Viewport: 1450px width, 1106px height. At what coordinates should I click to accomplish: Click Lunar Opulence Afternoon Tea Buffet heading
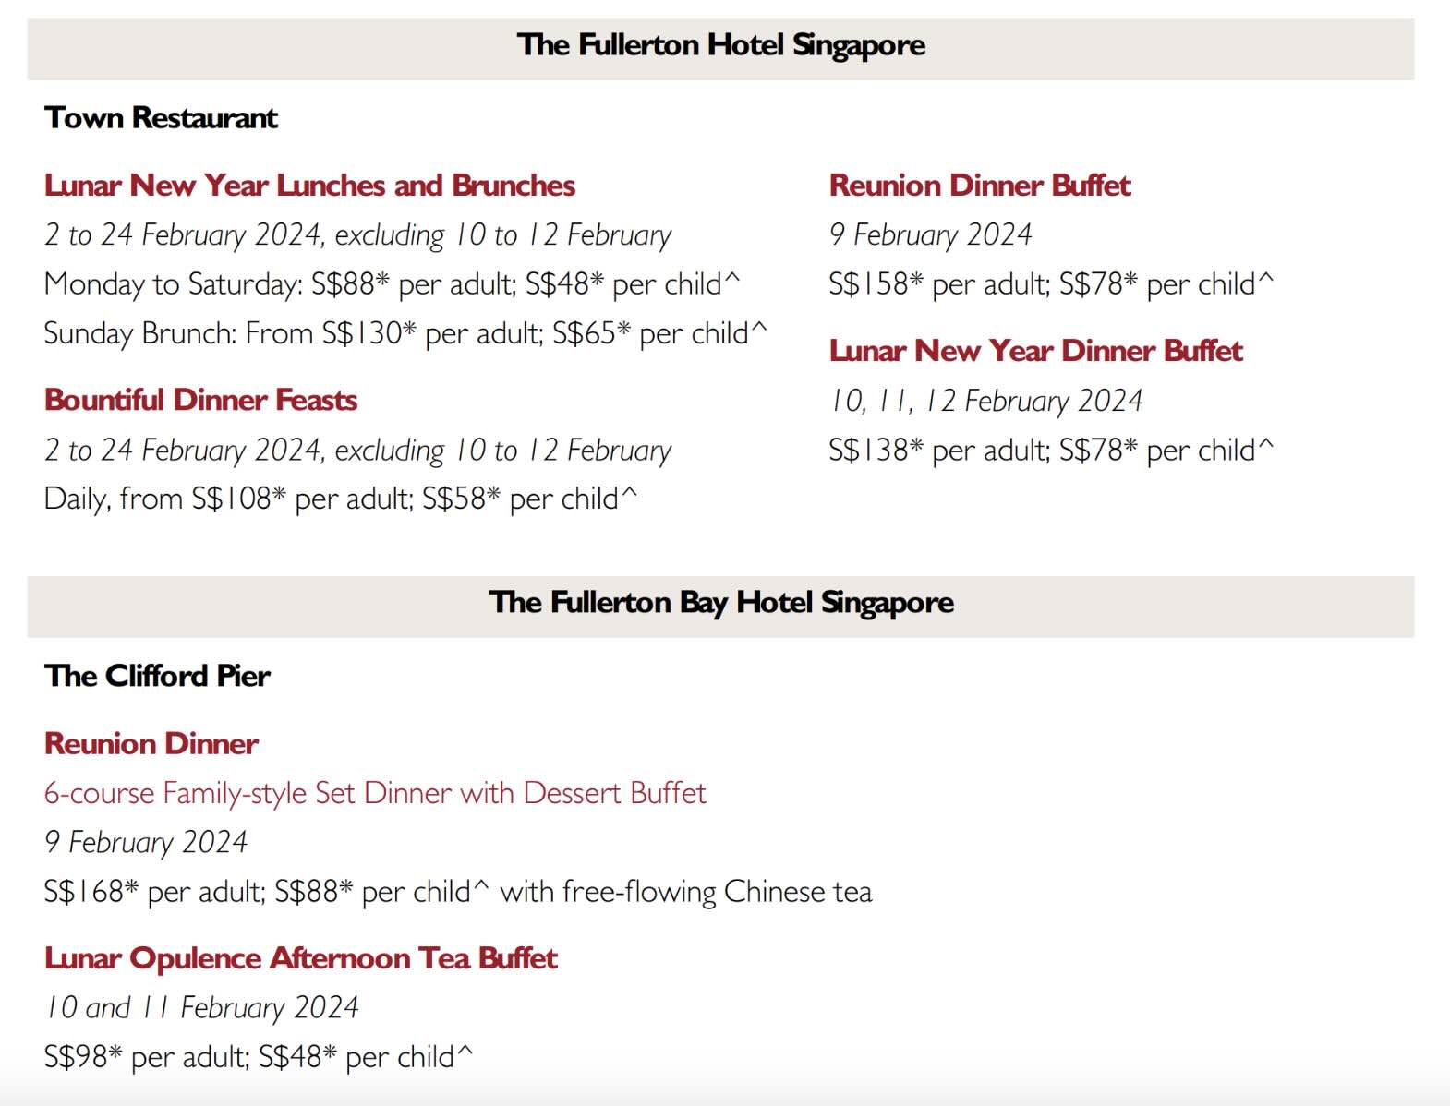(300, 958)
